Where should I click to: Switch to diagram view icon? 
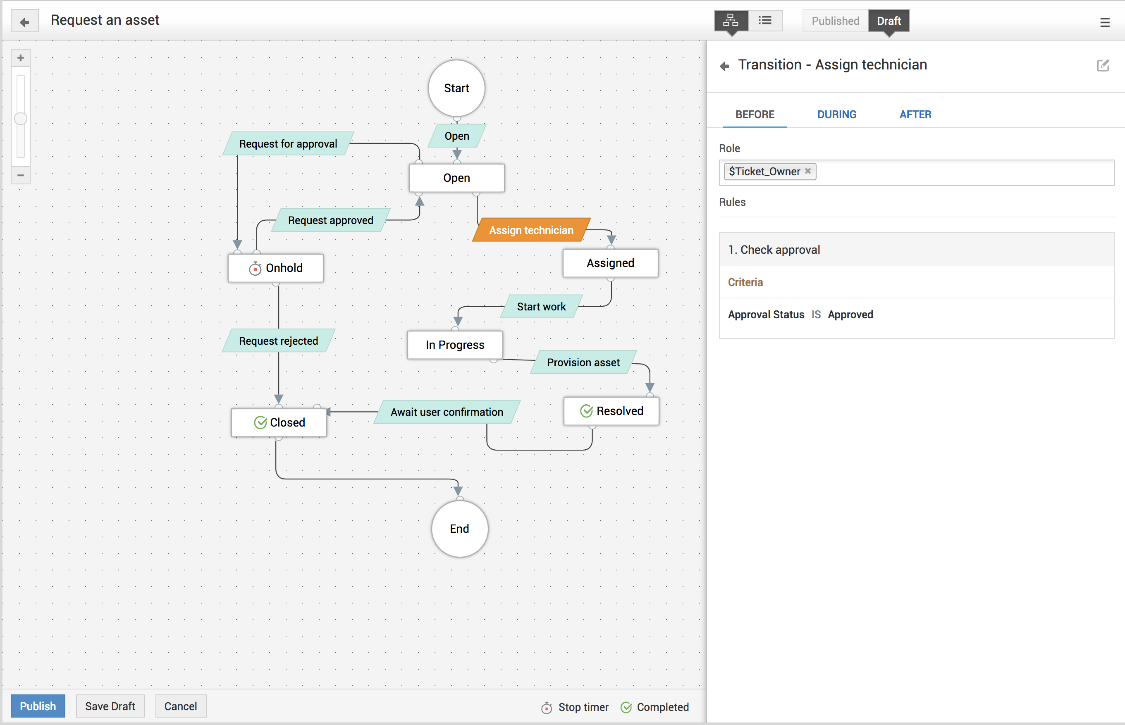pos(731,21)
